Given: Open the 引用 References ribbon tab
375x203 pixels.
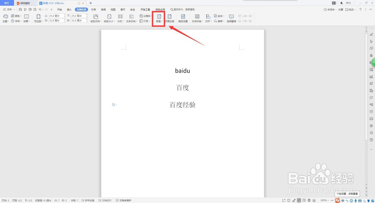Looking at the screenshot, I should pos(93,10).
